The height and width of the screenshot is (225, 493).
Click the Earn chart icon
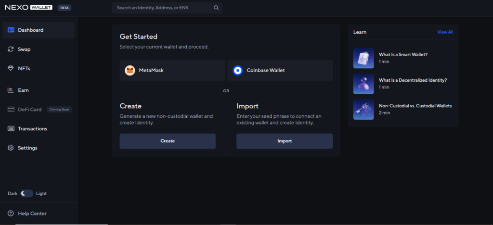click(11, 90)
